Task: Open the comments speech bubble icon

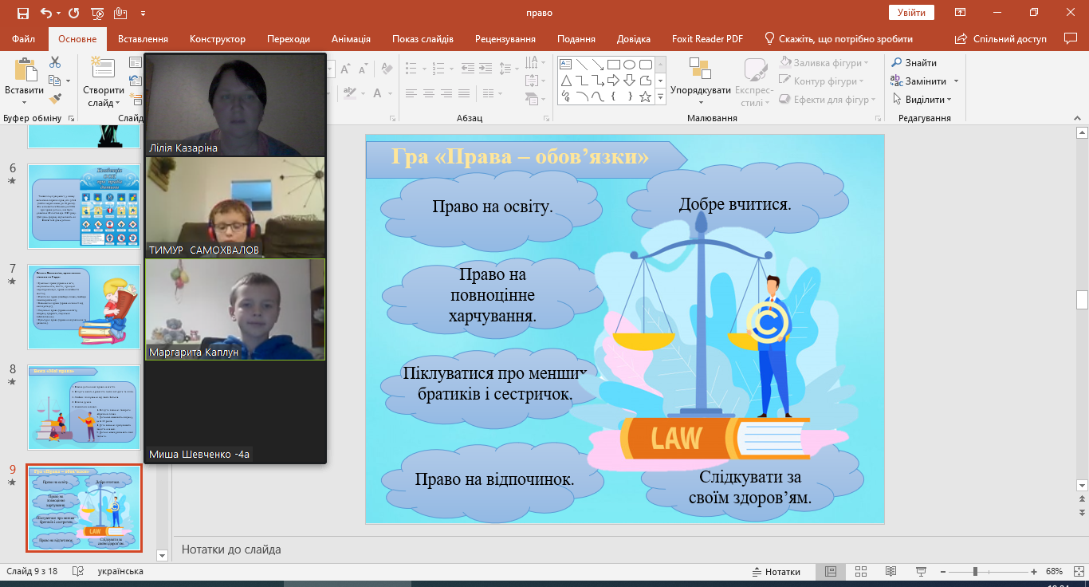Action: [1071, 38]
